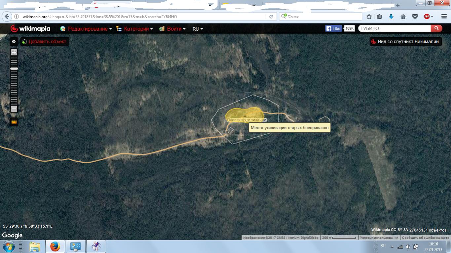Open the downloads arrow icon
This screenshot has width=451, height=253.
391,16
